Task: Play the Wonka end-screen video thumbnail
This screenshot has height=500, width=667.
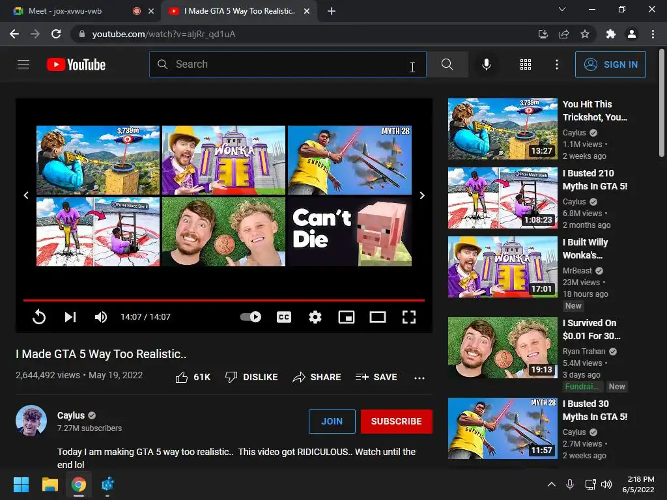Action: (224, 160)
